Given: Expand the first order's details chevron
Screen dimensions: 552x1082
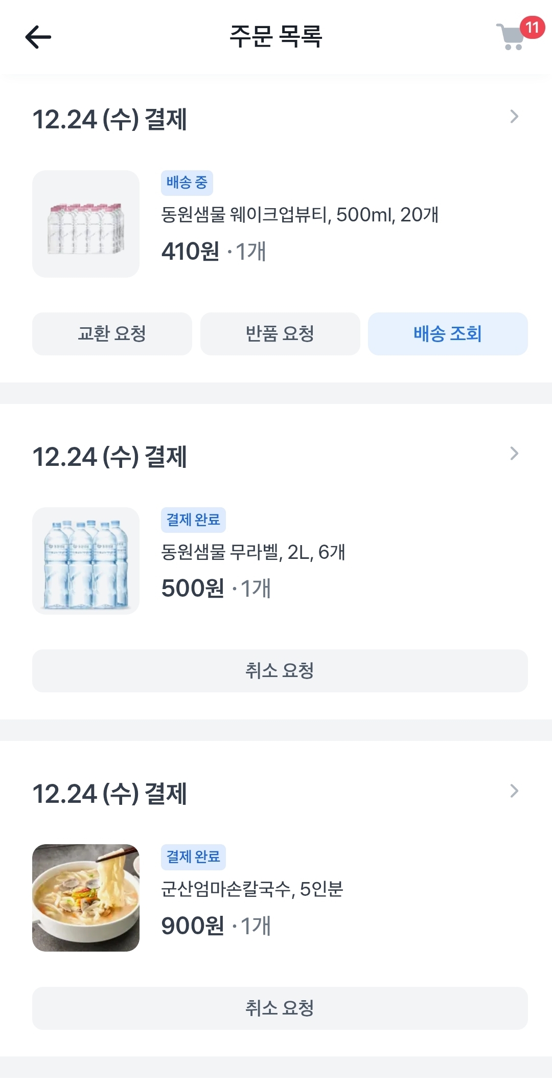Looking at the screenshot, I should click(x=514, y=117).
